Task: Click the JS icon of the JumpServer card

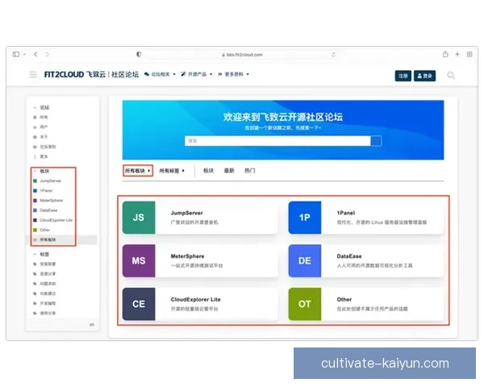Action: point(139,218)
